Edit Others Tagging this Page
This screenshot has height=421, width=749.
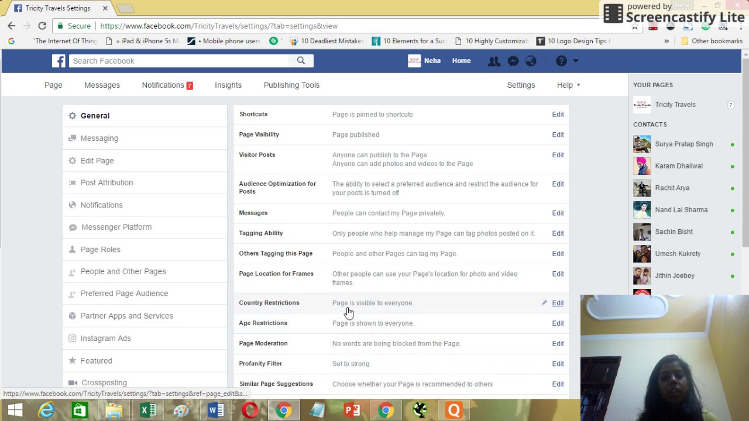(x=558, y=254)
